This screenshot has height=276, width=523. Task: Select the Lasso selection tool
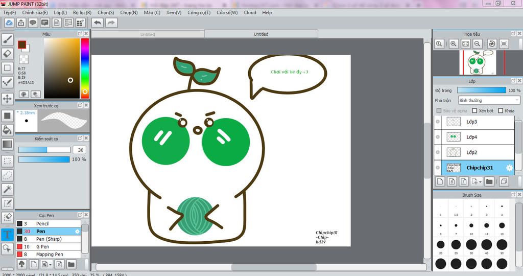click(7, 175)
